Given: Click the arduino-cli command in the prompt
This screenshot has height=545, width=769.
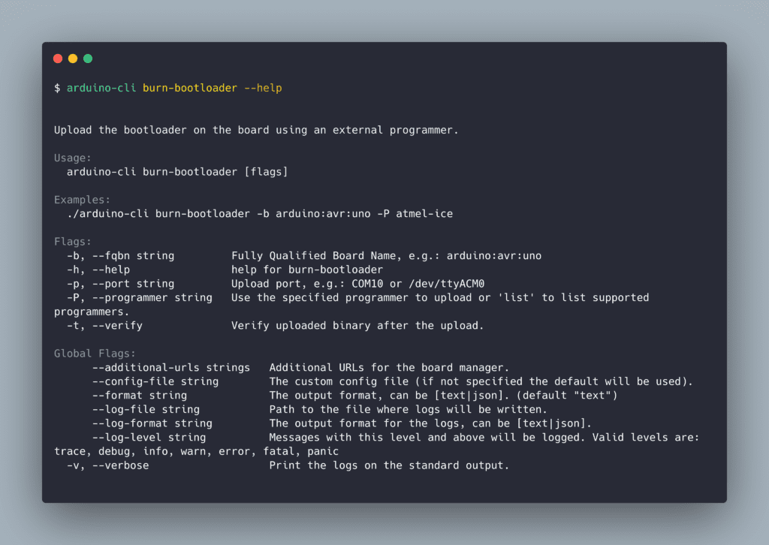Looking at the screenshot, I should point(101,88).
